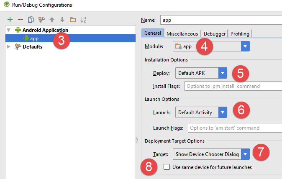Click the red minus remove configuration icon
This screenshot has width=282, height=179.
tap(20, 20)
